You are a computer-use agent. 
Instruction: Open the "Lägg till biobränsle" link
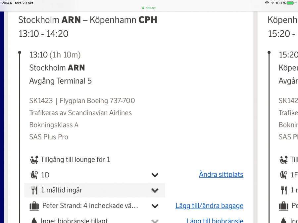[x=215, y=220]
